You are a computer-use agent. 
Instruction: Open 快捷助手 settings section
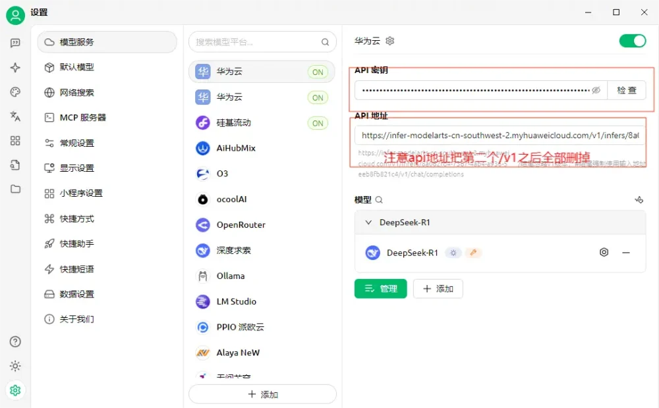coord(107,243)
